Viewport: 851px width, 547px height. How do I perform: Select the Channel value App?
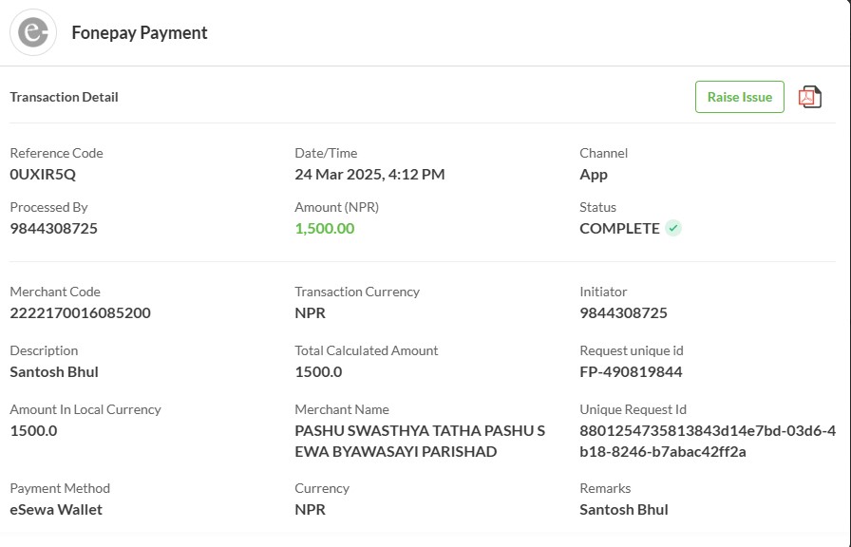[x=594, y=175]
